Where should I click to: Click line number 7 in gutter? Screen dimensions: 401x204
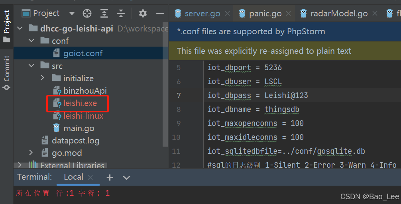[x=179, y=96]
